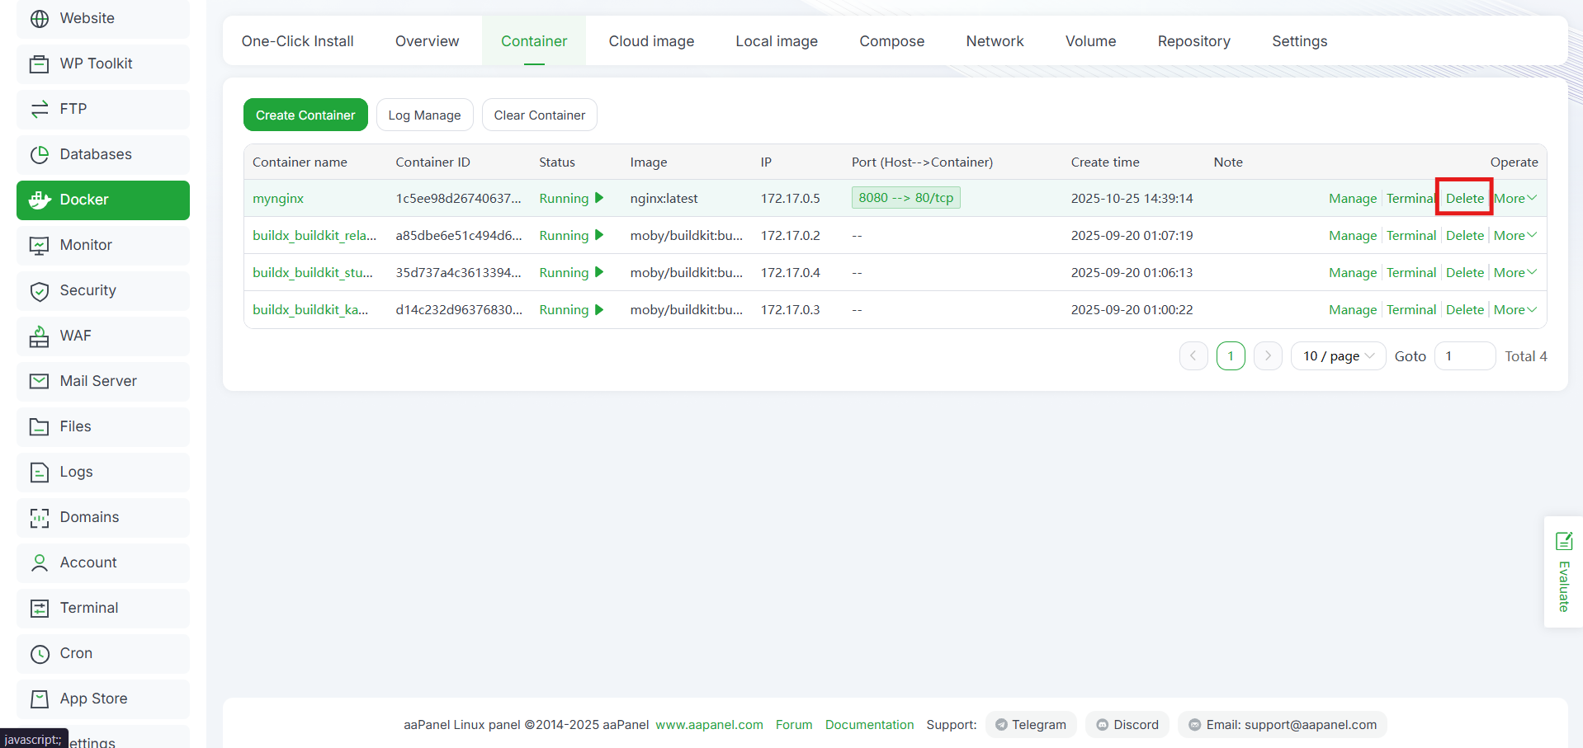Image resolution: width=1583 pixels, height=748 pixels.
Task: Open Log Manage
Action: 424,115
